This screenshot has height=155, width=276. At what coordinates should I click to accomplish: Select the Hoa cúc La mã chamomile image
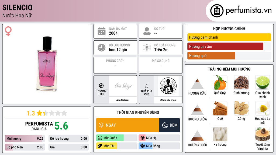click(x=263, y=108)
